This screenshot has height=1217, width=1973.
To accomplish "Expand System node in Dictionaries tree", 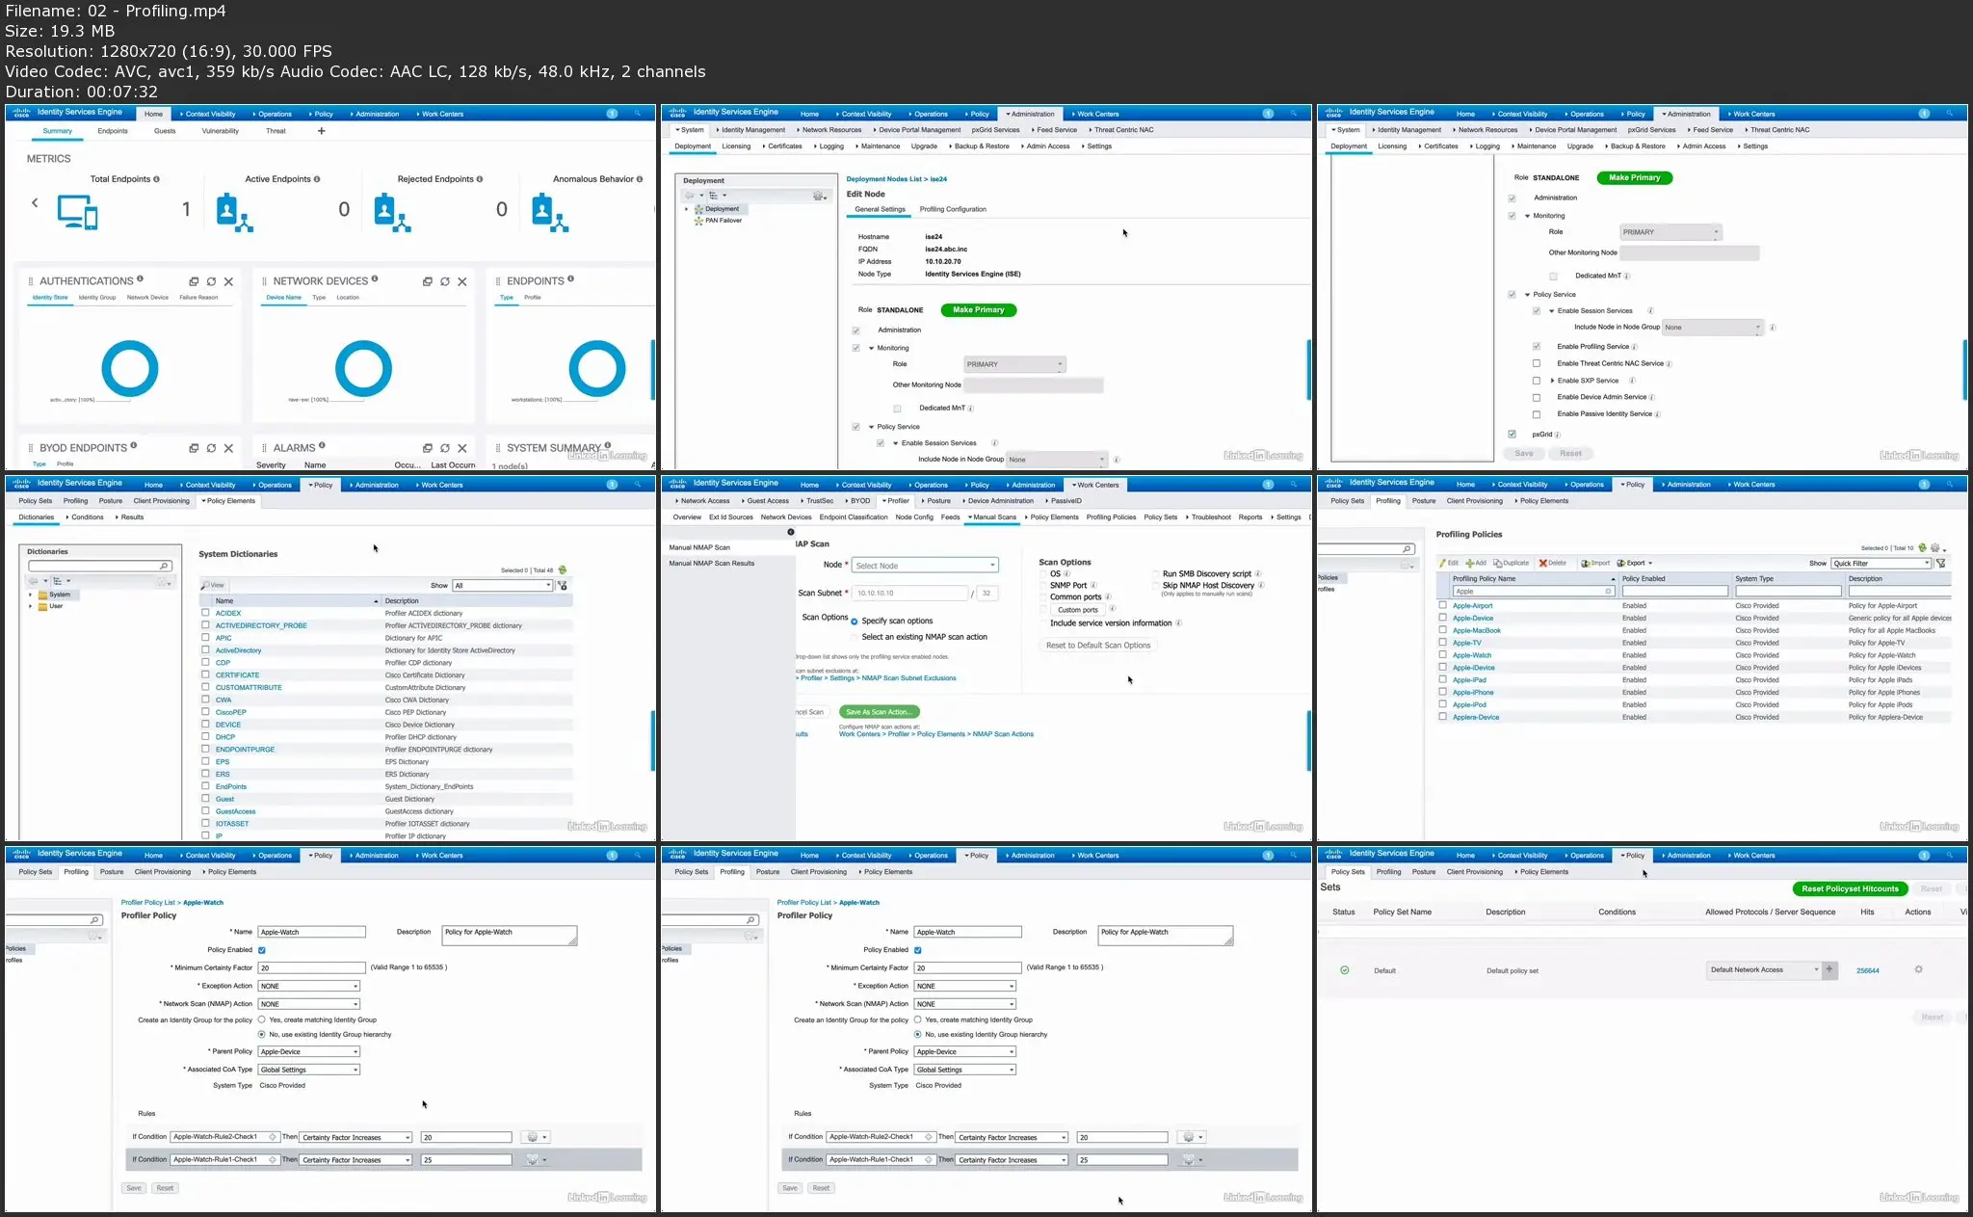I will click(31, 595).
